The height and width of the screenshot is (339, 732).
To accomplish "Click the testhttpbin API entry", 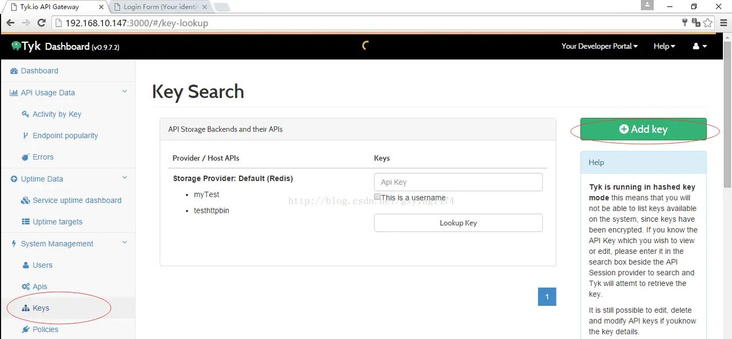I will click(212, 210).
